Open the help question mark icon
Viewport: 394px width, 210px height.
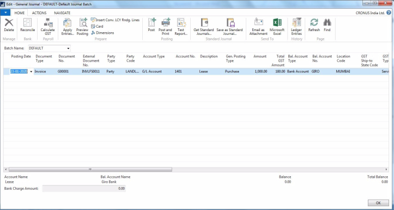click(389, 13)
